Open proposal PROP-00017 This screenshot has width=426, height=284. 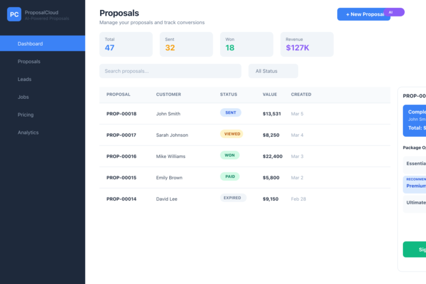point(121,135)
